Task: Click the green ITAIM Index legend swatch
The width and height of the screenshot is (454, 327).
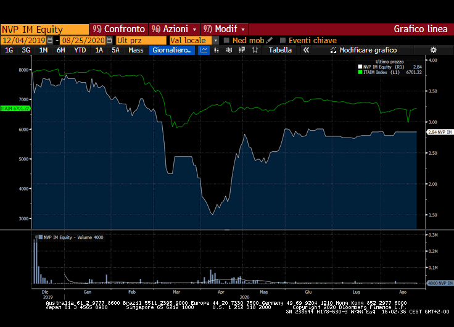Action: pyautogui.click(x=360, y=72)
